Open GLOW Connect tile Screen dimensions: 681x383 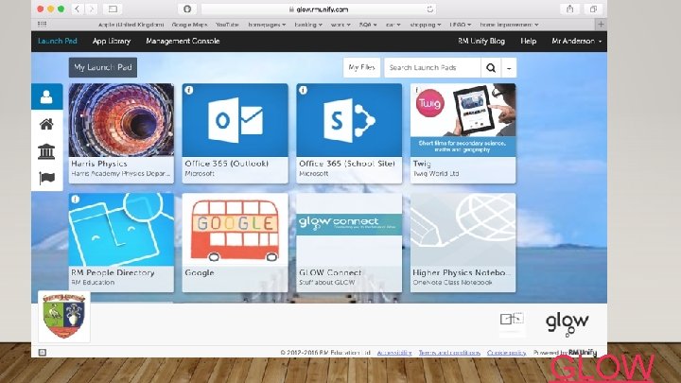349,242
